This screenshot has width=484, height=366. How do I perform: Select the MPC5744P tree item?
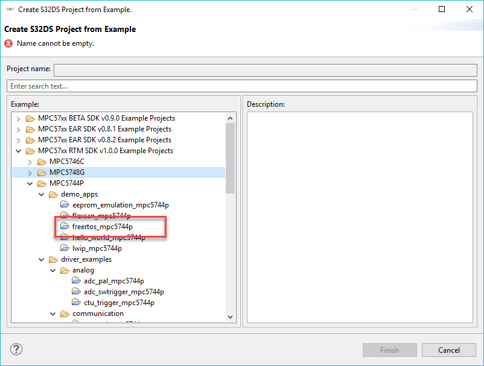click(66, 183)
